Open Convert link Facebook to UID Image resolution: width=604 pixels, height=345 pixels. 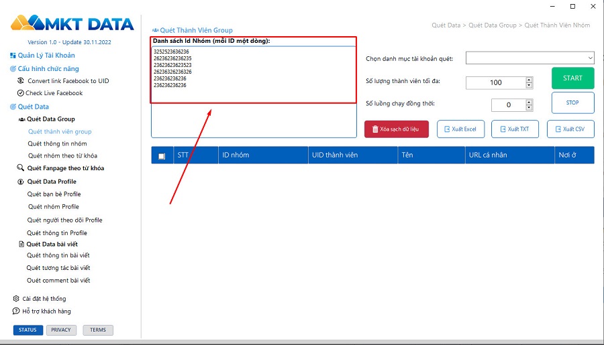68,81
